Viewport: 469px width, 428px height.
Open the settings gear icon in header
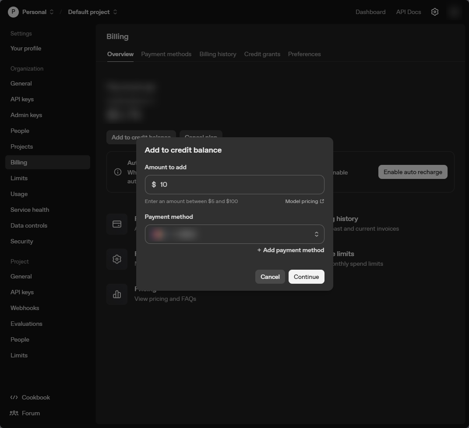pos(434,12)
